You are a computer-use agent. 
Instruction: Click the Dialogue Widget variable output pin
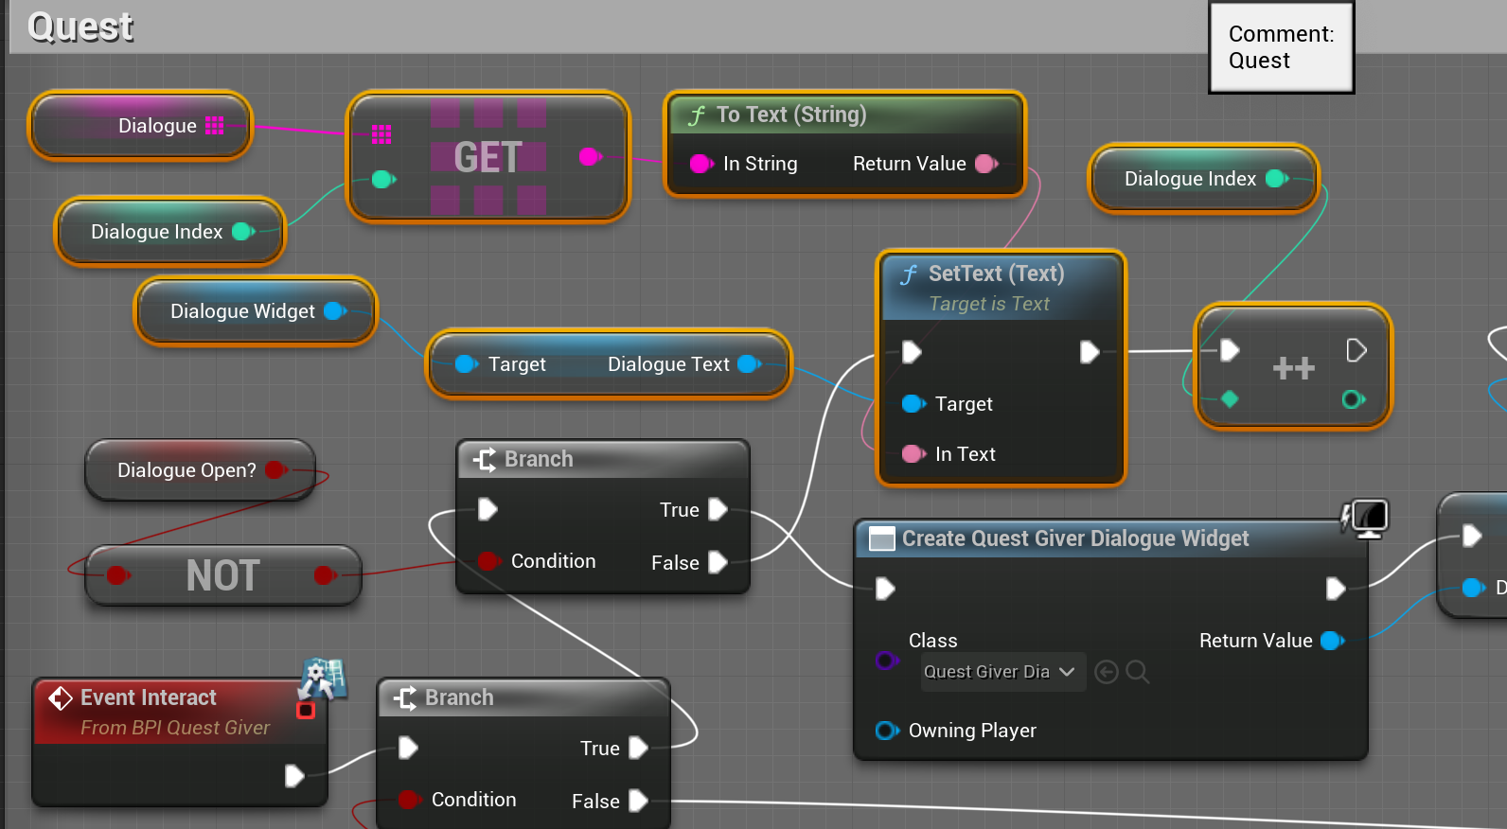click(335, 310)
